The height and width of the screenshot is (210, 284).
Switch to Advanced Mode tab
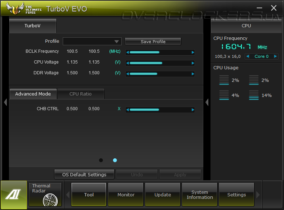coord(33,94)
